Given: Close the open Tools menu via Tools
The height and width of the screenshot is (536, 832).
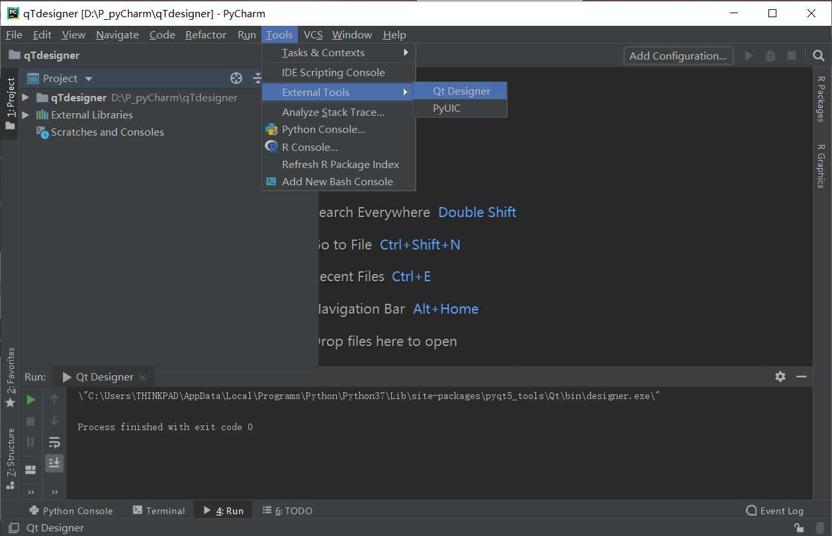Looking at the screenshot, I should (x=279, y=35).
